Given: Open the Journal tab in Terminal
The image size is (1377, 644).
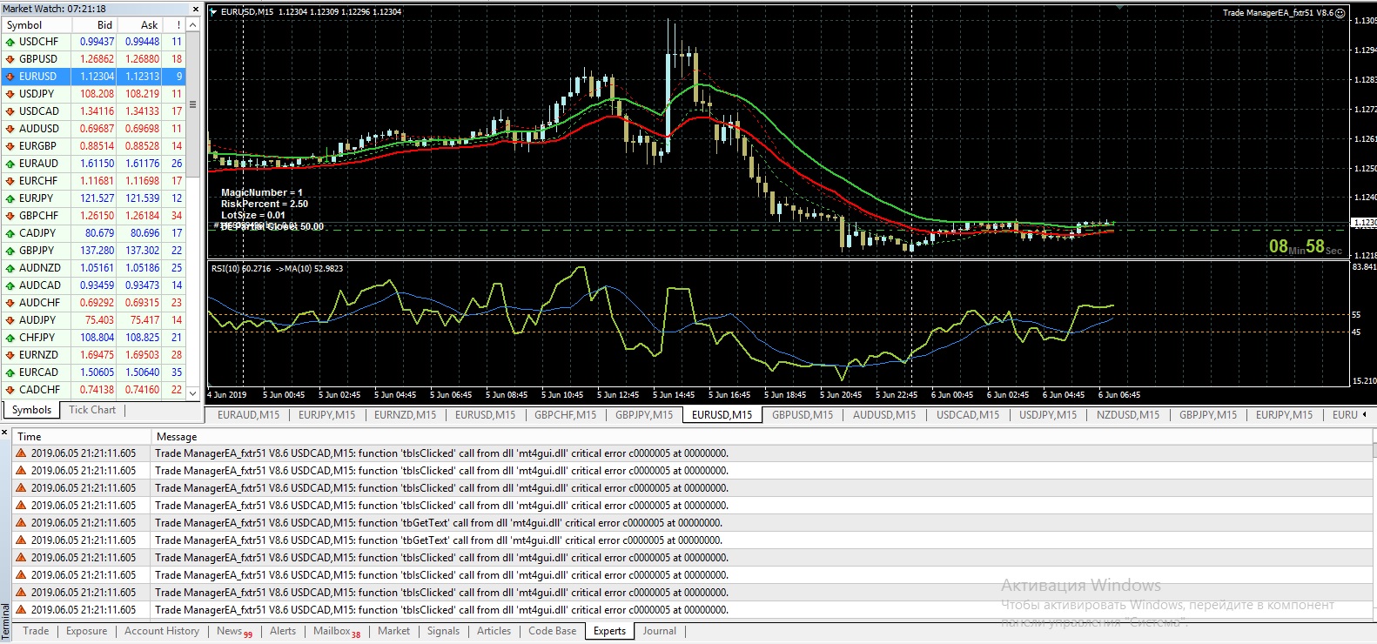Looking at the screenshot, I should point(659,631).
